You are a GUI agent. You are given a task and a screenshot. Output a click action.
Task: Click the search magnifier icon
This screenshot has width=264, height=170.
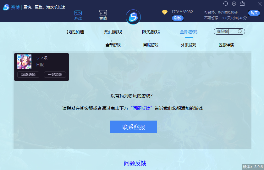240,31
